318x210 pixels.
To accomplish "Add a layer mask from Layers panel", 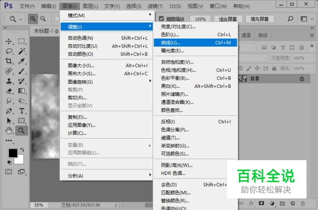I will pos(261,203).
